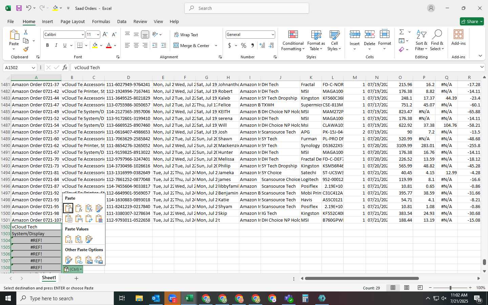
Task: Switch to the Data tab
Action: tap(122, 21)
